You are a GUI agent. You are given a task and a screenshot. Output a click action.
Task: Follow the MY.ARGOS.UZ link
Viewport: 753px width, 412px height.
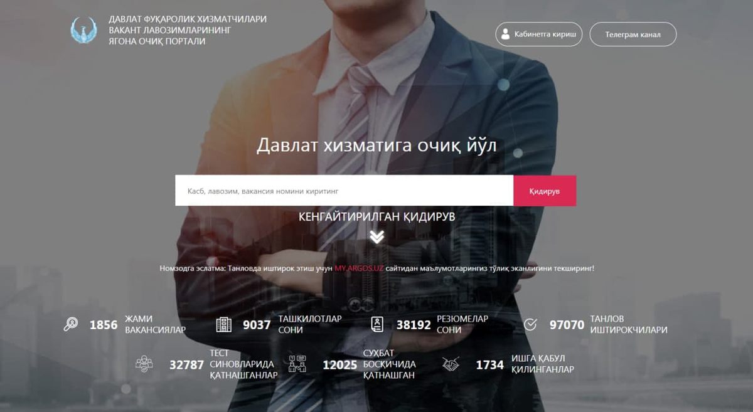tap(359, 268)
